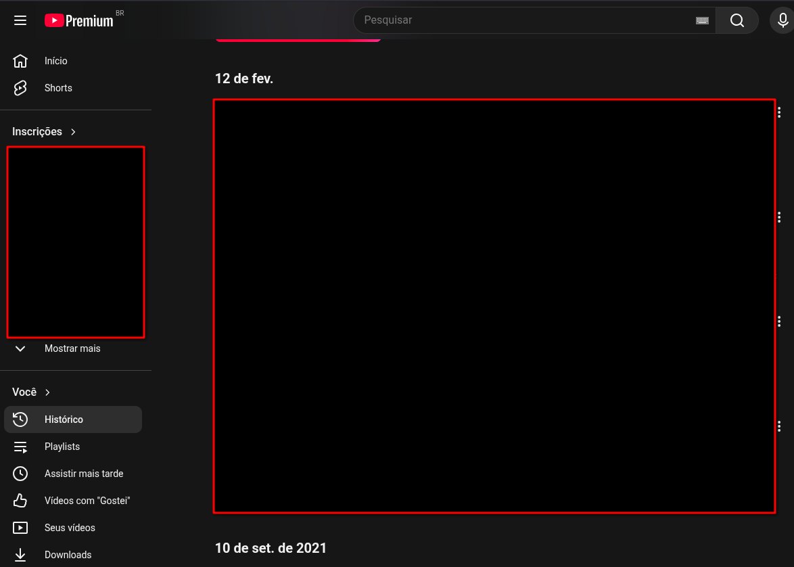The height and width of the screenshot is (567, 794).
Task: Open the on-screen keyboard icon
Action: [x=702, y=20]
